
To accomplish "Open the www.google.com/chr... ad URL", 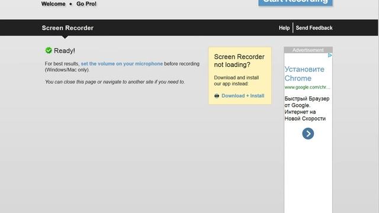I will click(307, 87).
